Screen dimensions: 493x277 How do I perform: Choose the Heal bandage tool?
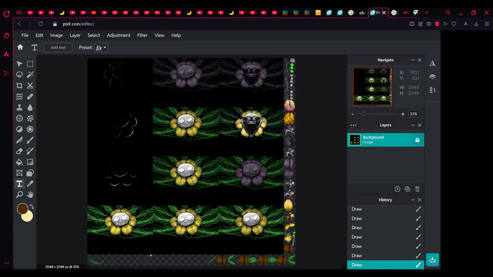[30, 97]
